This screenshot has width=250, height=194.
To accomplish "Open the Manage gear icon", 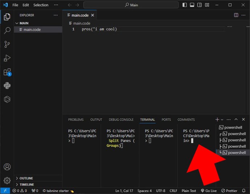I will coord(7,181).
